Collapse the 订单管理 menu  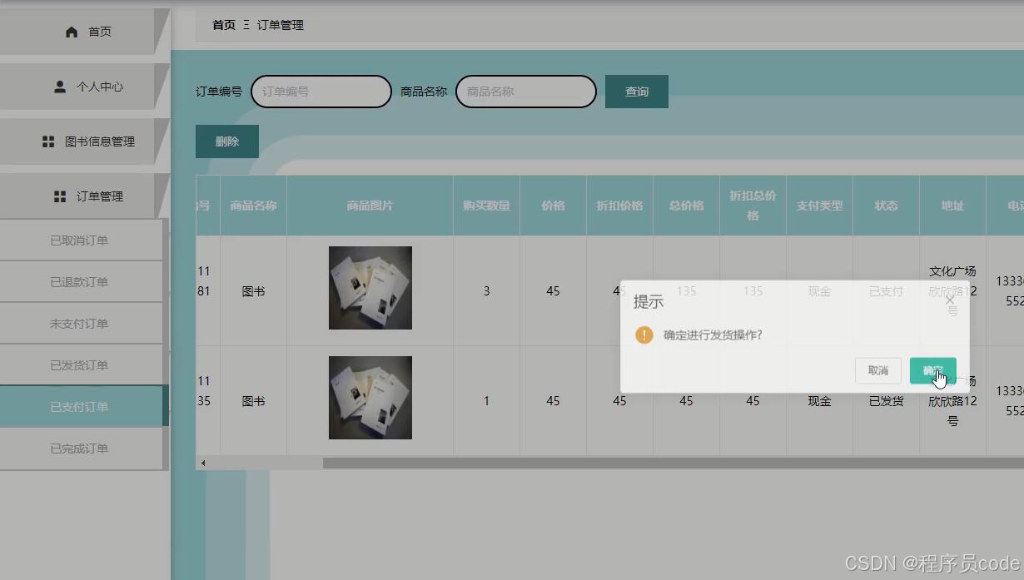[x=78, y=196]
